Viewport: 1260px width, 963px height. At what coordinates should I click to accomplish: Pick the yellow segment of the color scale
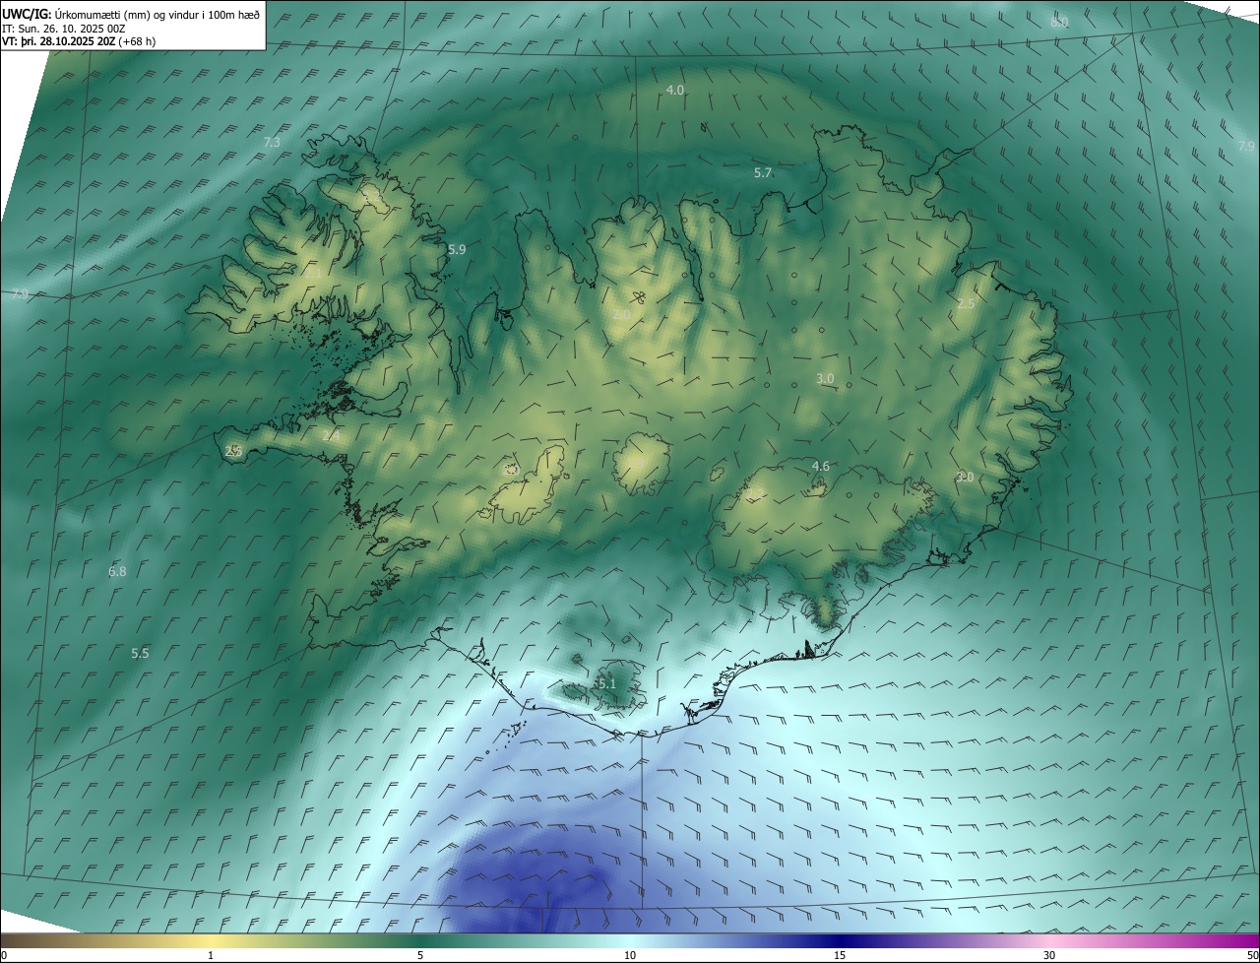(x=211, y=941)
